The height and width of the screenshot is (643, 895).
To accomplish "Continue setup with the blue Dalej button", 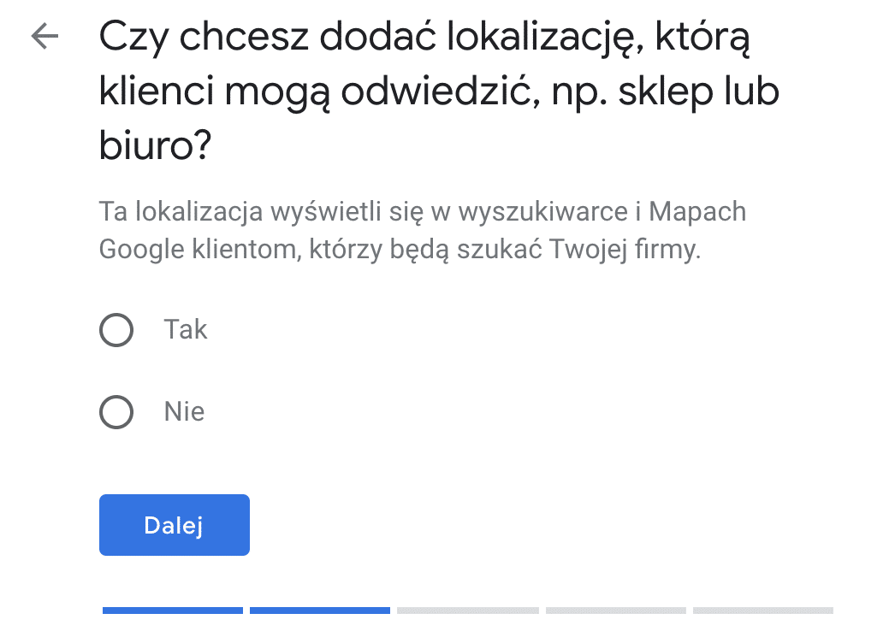I will [x=175, y=525].
